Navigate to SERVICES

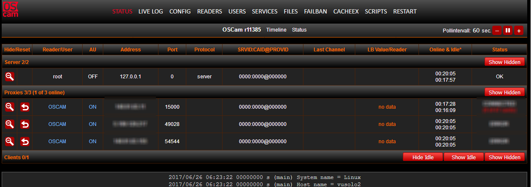265,11
